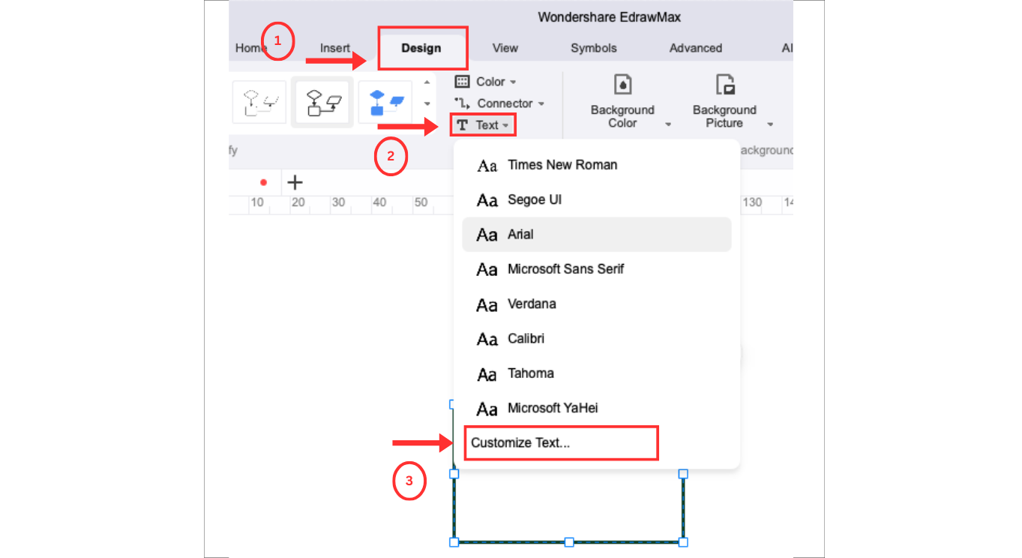The image size is (1022, 558).
Task: Choose Microsoft Sans Serif font
Action: [596, 269]
